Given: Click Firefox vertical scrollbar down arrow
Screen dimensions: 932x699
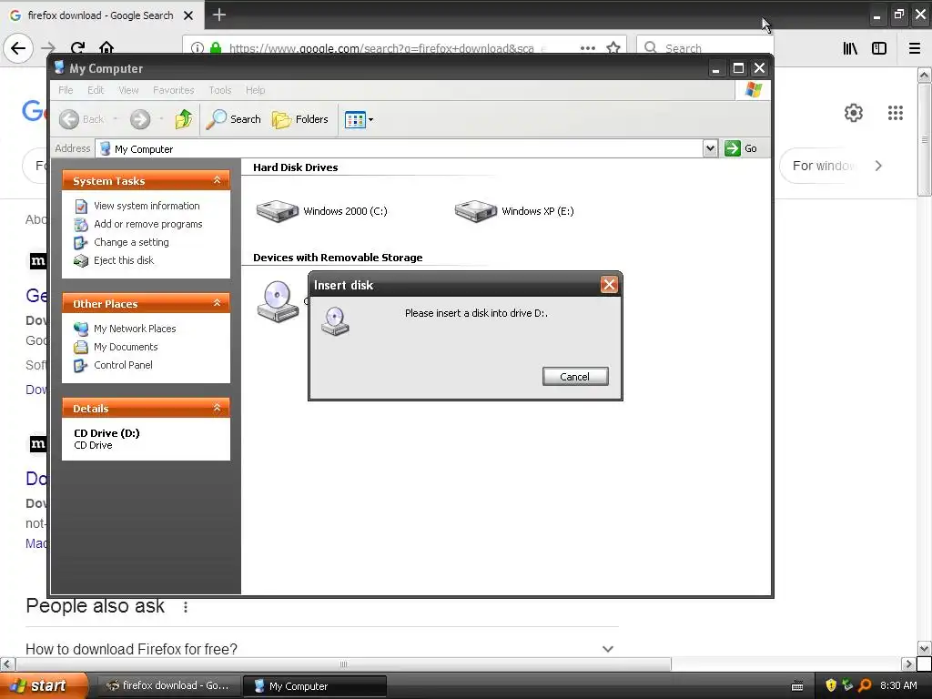Looking at the screenshot, I should point(924,648).
